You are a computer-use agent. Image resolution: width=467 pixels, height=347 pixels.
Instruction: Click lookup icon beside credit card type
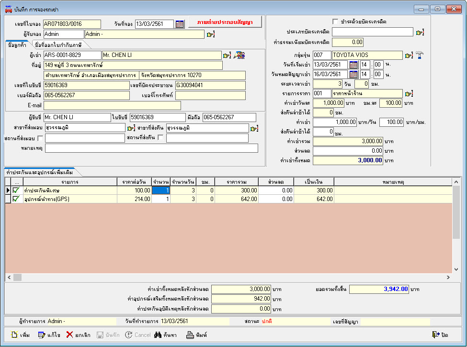pyautogui.click(x=420, y=32)
